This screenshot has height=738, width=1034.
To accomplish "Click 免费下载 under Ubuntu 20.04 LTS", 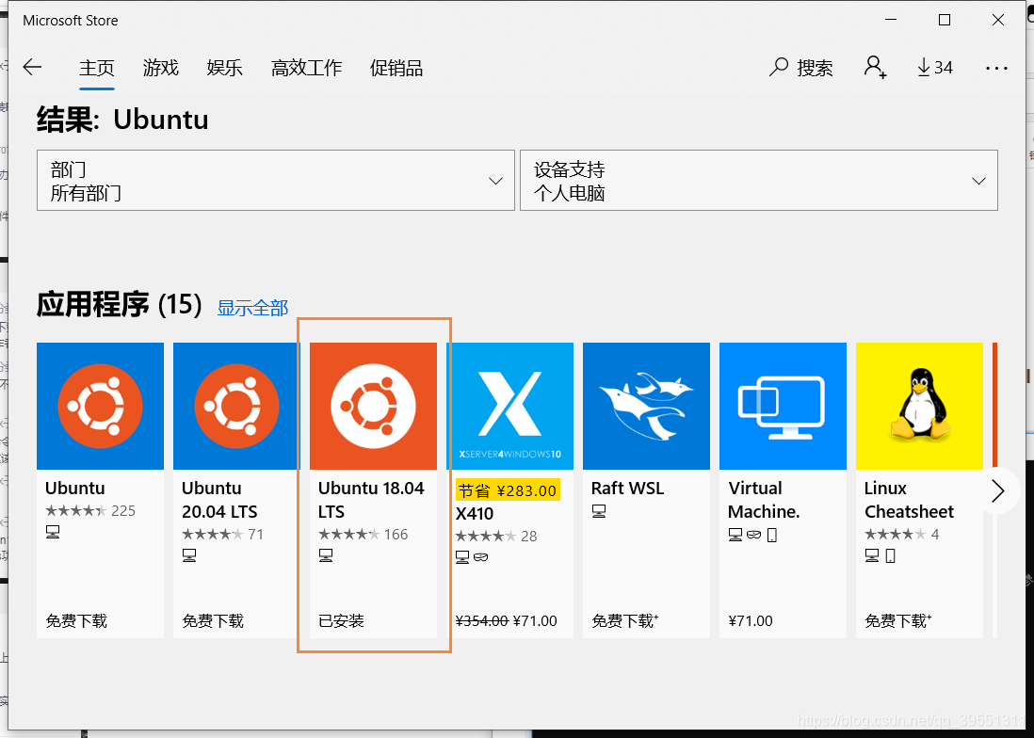I will 213,620.
